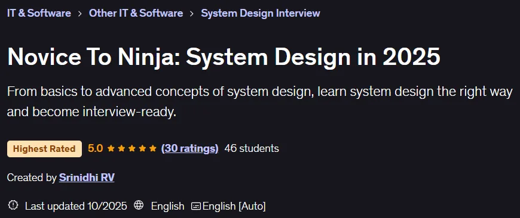Open System Design Interview breadcrumb topic
The width and height of the screenshot is (520, 218).
coord(261,13)
